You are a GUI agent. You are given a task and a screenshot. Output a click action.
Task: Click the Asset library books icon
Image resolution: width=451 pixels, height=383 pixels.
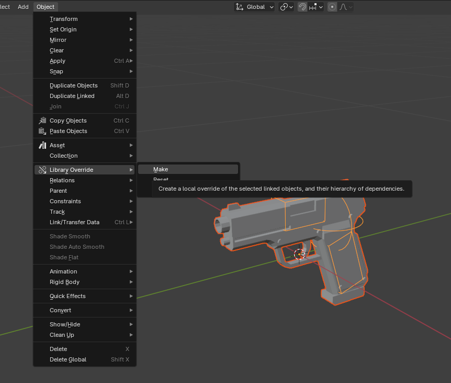click(42, 145)
